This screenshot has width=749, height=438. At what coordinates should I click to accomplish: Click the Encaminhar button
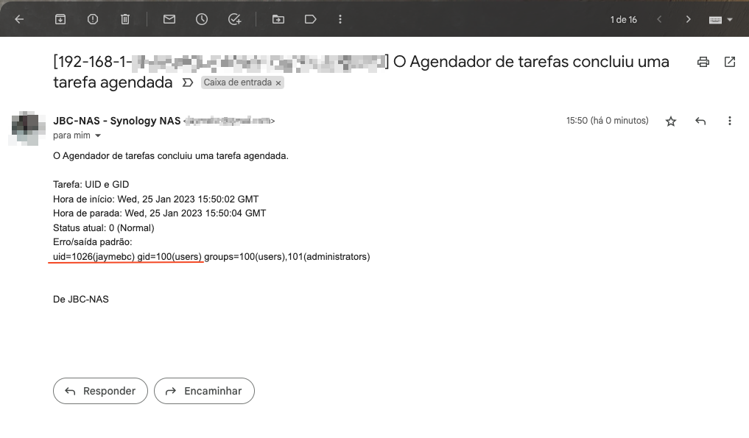pos(204,391)
